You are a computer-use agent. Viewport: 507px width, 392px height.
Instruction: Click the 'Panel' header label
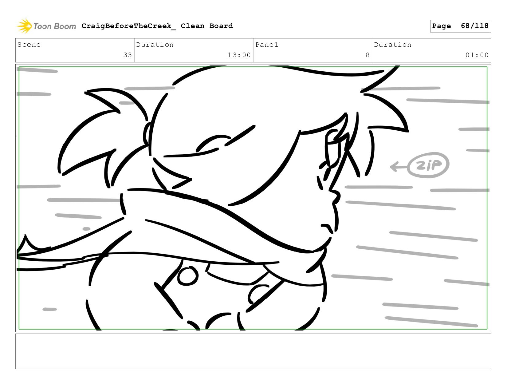point(267,45)
